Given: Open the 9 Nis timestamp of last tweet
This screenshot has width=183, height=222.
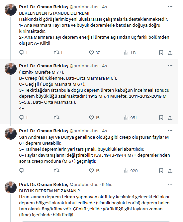Looking at the screenshot, I should pyautogui.click(x=107, y=184).
